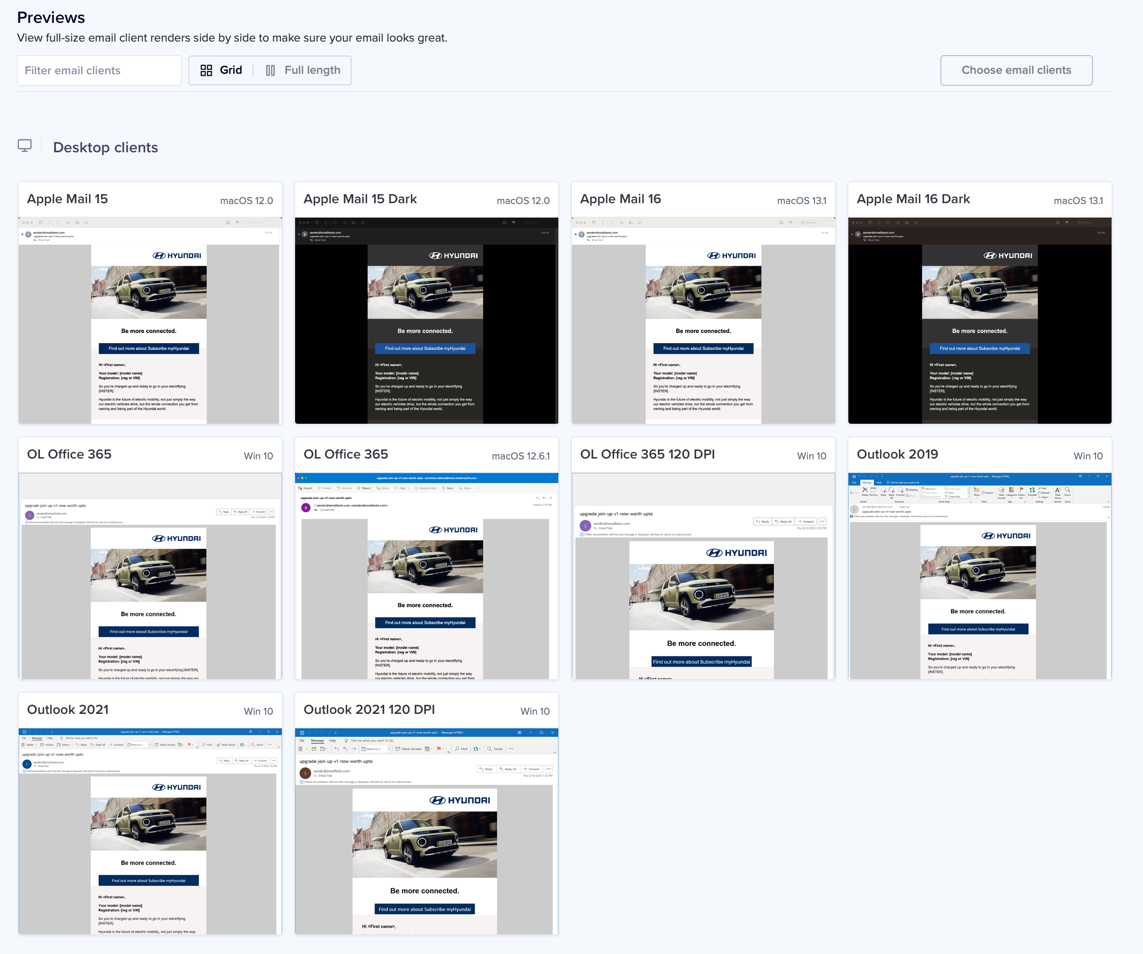This screenshot has height=954, width=1143.
Task: Open the Move to dropdown in Outlook 2021 preview
Action: click(150, 744)
